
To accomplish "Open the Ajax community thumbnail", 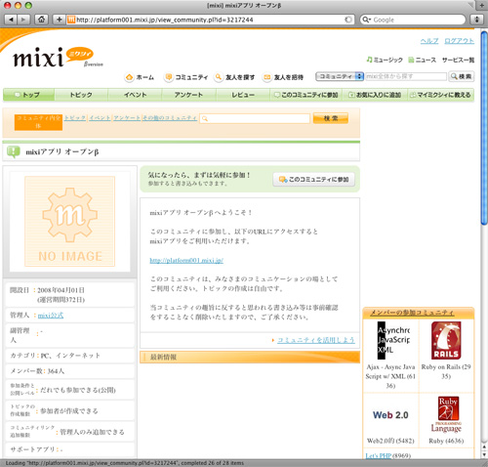I will (393, 341).
